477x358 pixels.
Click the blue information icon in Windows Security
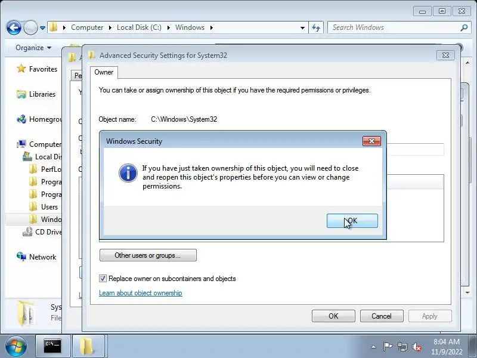click(128, 173)
